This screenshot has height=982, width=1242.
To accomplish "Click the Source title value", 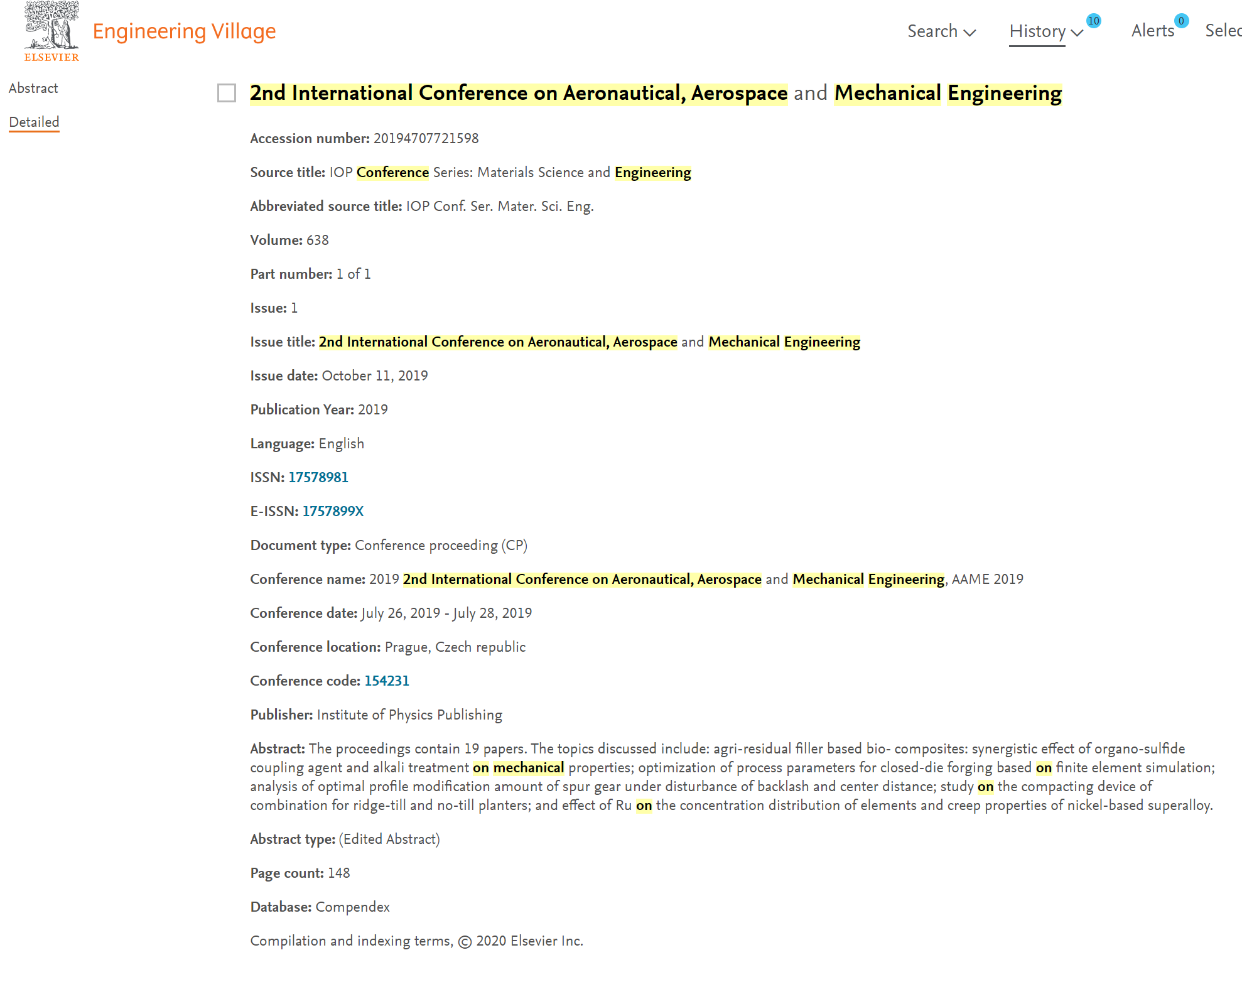I will point(510,172).
